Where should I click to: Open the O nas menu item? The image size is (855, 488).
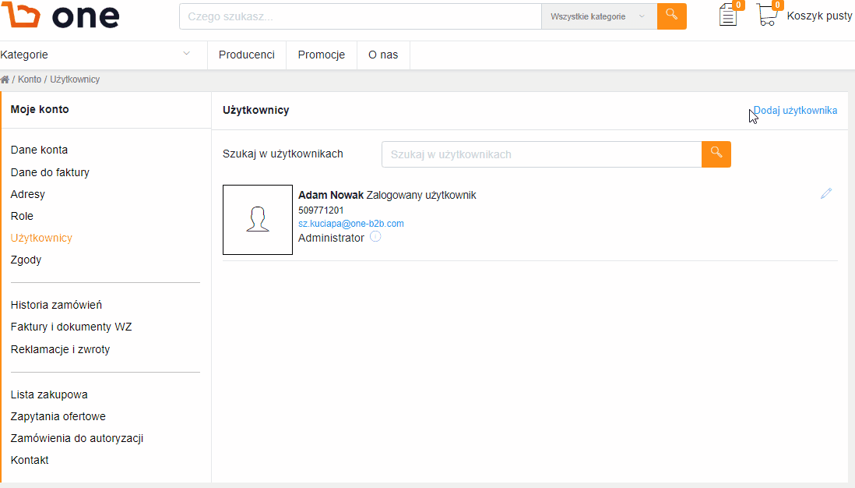383,55
